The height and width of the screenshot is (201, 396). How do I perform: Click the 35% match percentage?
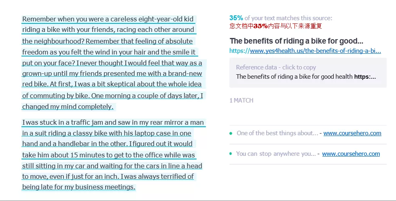coord(236,18)
